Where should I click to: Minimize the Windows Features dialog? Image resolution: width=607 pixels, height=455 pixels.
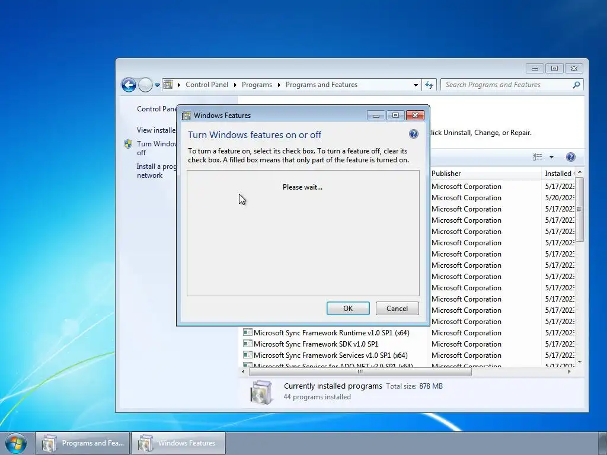pyautogui.click(x=376, y=116)
